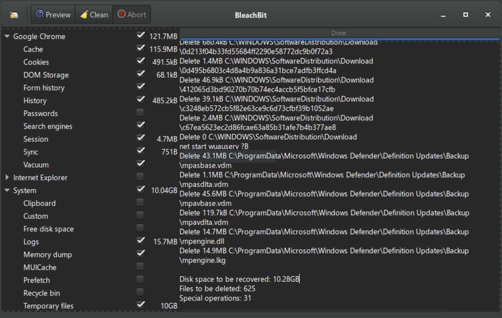502x318 pixels.
Task: Enable the Custom checkbox
Action: (x=140, y=215)
